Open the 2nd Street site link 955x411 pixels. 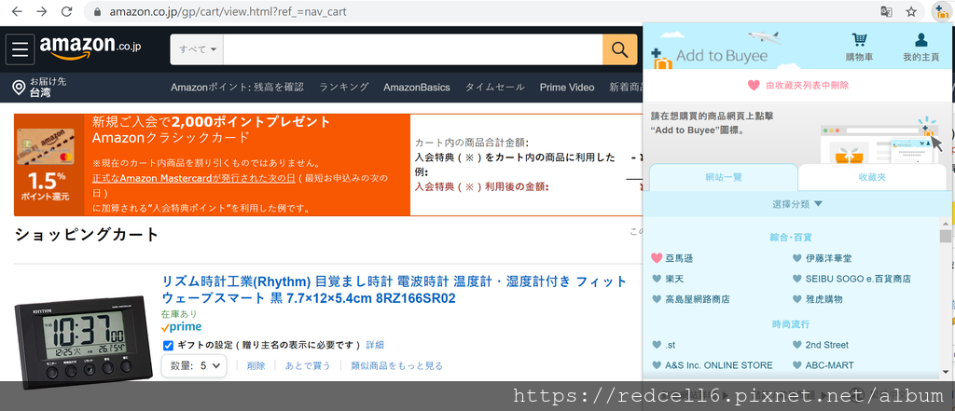pos(826,345)
